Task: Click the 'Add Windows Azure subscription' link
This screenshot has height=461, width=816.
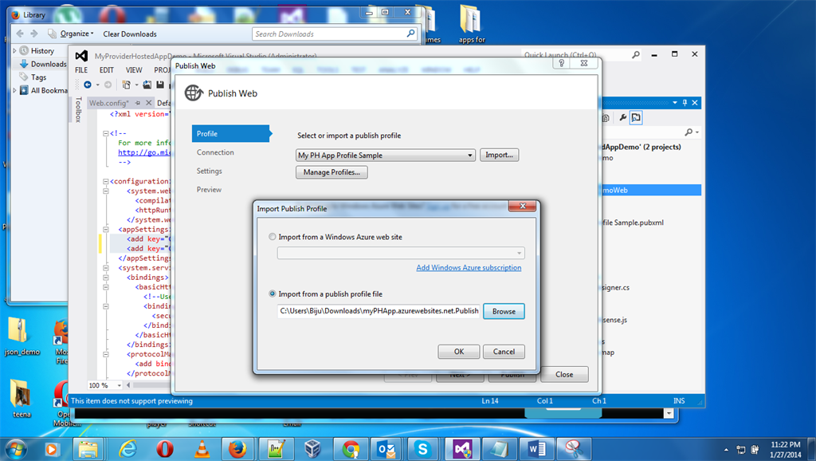Action: (x=469, y=267)
